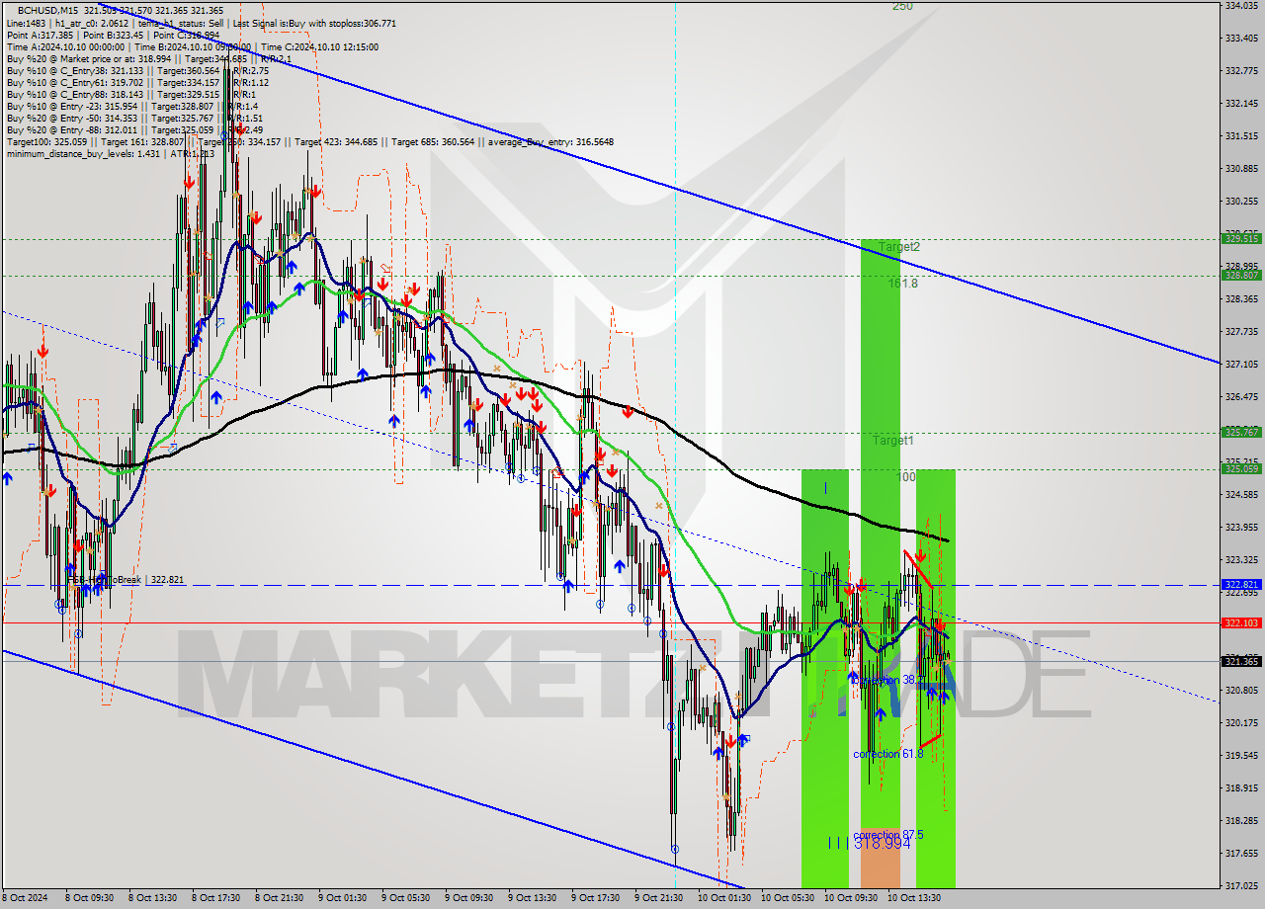The width and height of the screenshot is (1265, 909).
Task: Click 333.405 on the price axis
Action: (1241, 38)
